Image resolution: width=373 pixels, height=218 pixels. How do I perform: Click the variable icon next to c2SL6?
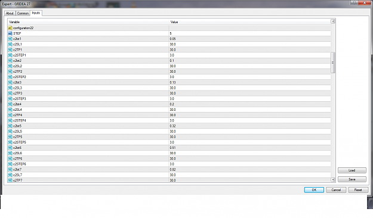pyautogui.click(x=10, y=153)
